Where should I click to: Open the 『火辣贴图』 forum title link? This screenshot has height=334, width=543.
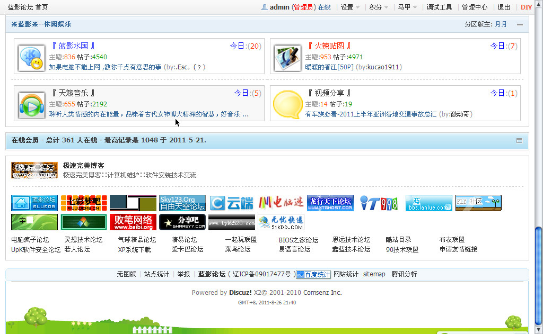coord(329,46)
